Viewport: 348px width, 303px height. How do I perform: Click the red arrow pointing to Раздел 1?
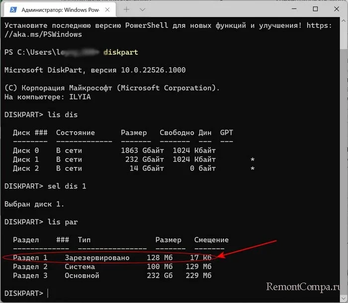[249, 249]
